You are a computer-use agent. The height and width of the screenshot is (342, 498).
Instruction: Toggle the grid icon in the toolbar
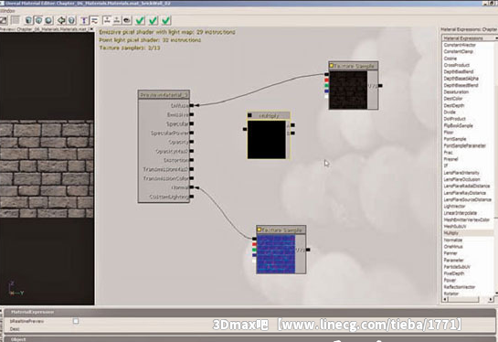[x=16, y=20]
